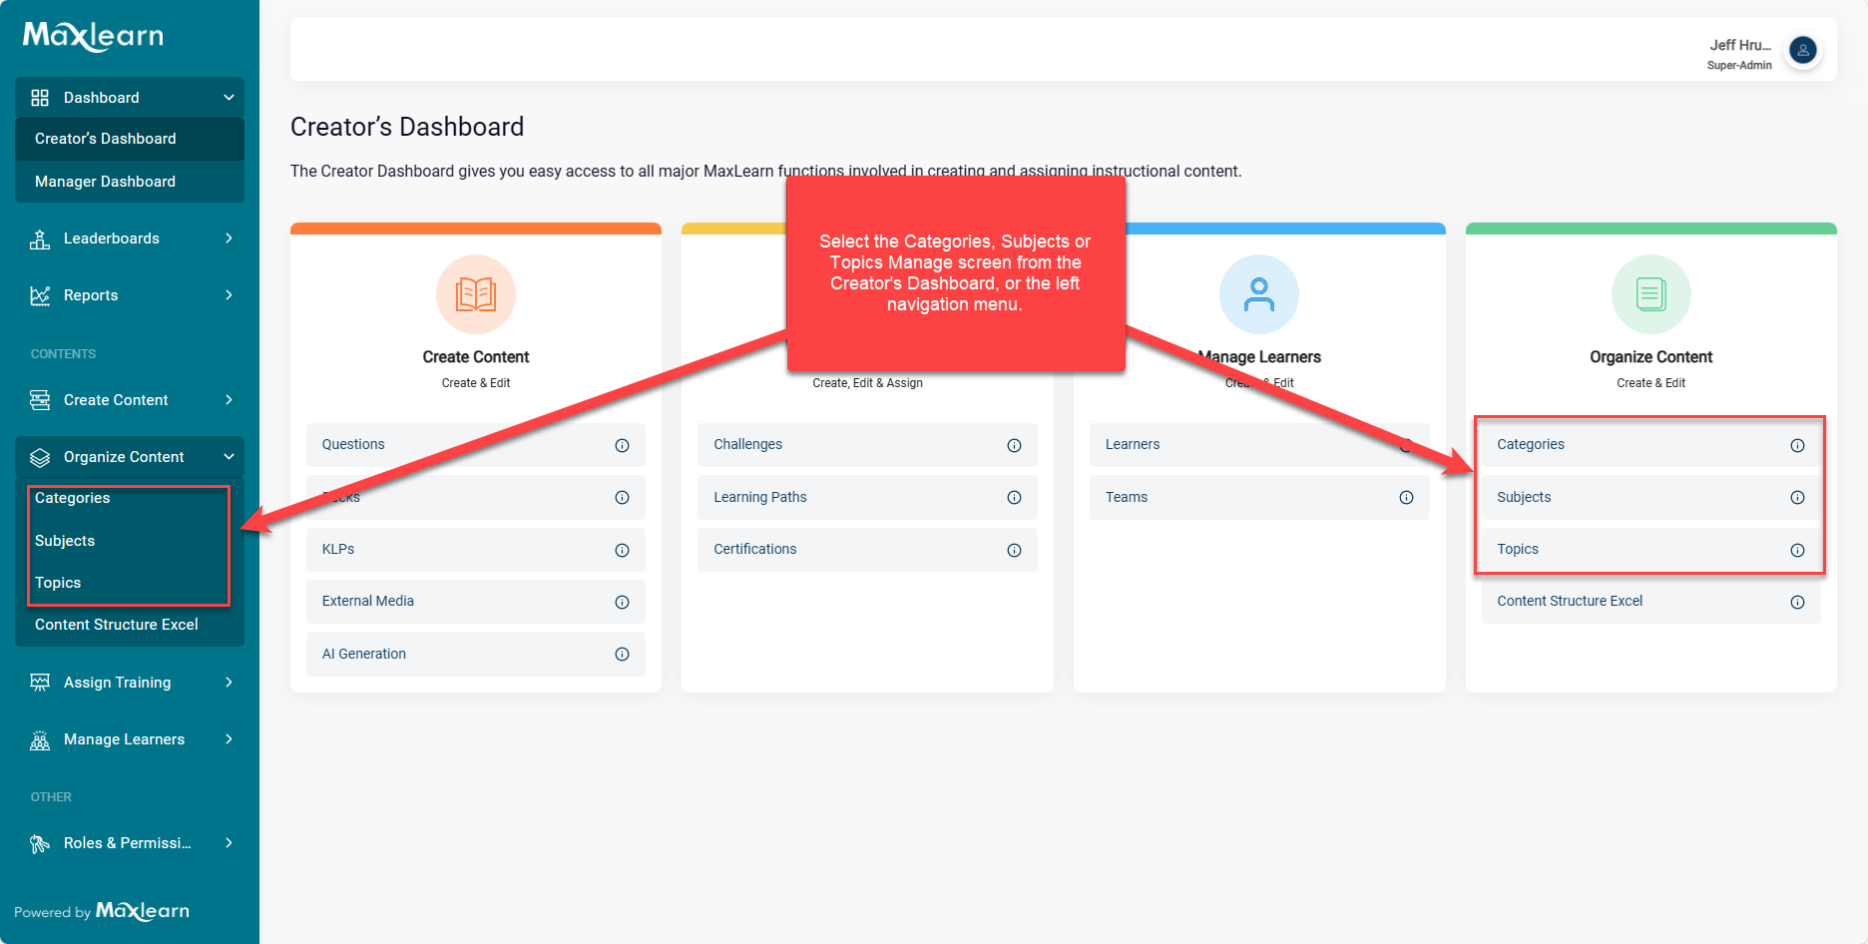1868x944 pixels.
Task: Open Creator's Dashboard in sidebar
Action: point(130,139)
